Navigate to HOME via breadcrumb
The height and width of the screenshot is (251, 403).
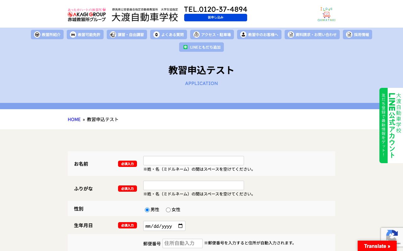click(x=74, y=119)
